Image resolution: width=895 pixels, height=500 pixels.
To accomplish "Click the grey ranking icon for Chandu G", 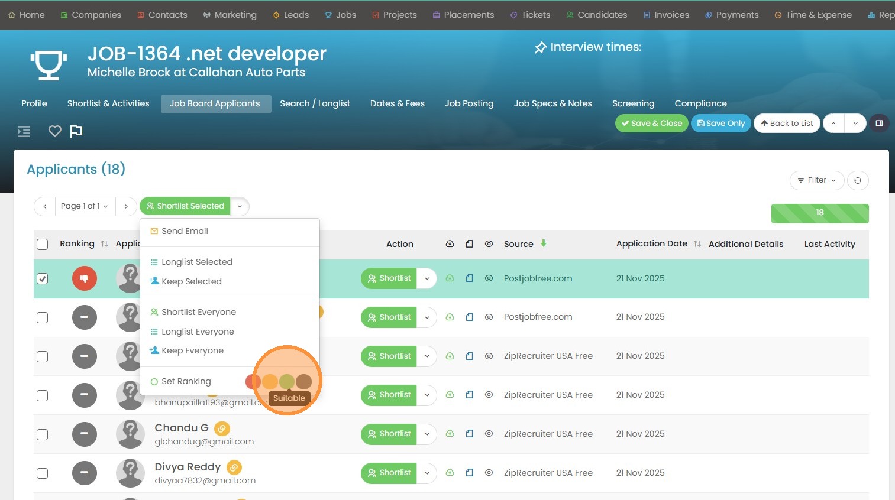I will (85, 434).
